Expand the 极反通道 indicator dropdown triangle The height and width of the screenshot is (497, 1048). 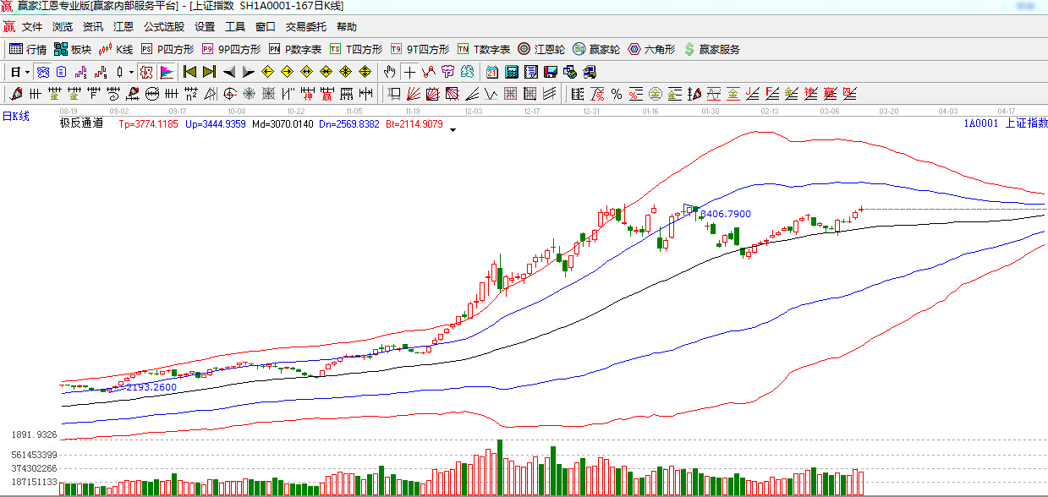453,130
